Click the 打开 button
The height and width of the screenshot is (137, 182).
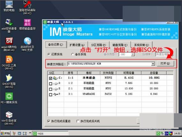pyautogui.click(x=165, y=64)
